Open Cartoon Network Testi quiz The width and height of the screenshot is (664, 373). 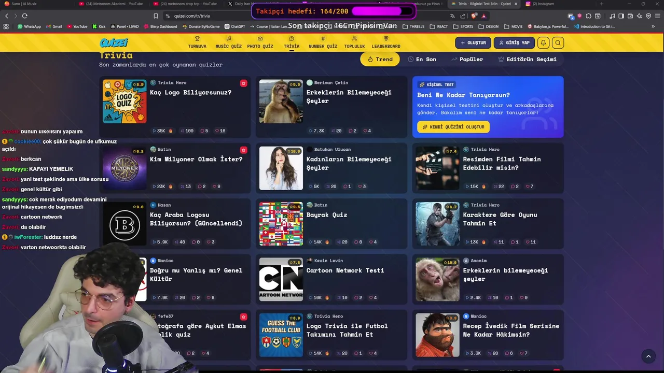click(x=345, y=270)
